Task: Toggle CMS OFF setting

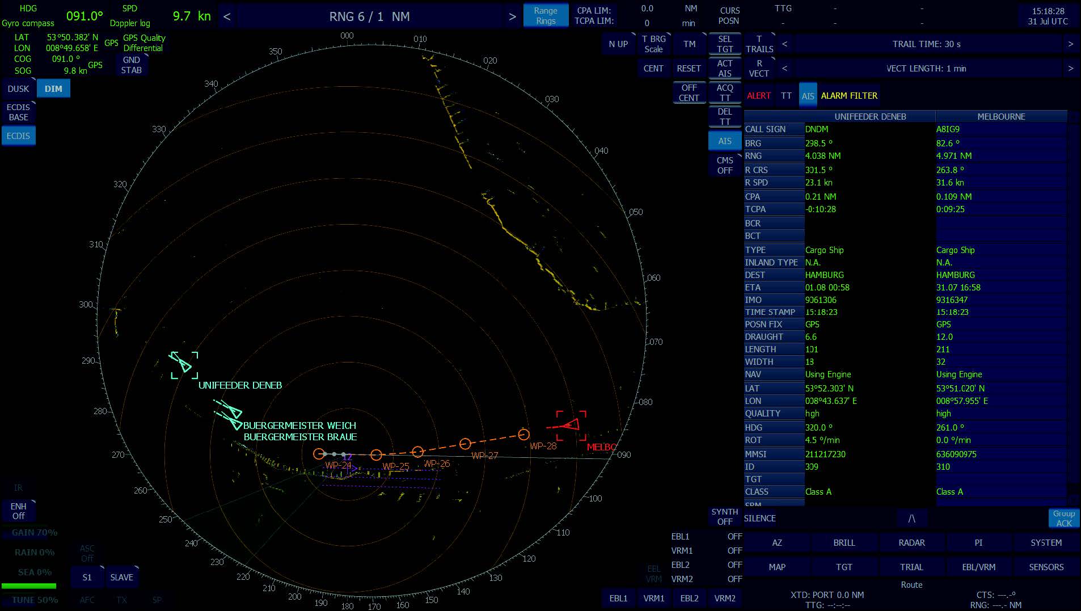Action: [725, 165]
